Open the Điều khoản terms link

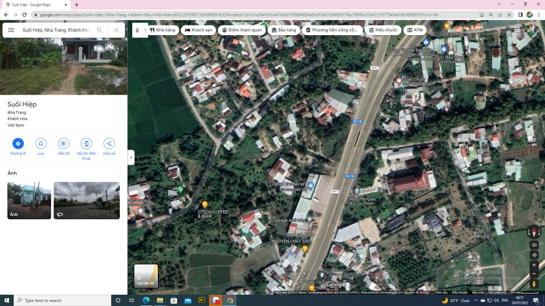[x=459, y=292]
